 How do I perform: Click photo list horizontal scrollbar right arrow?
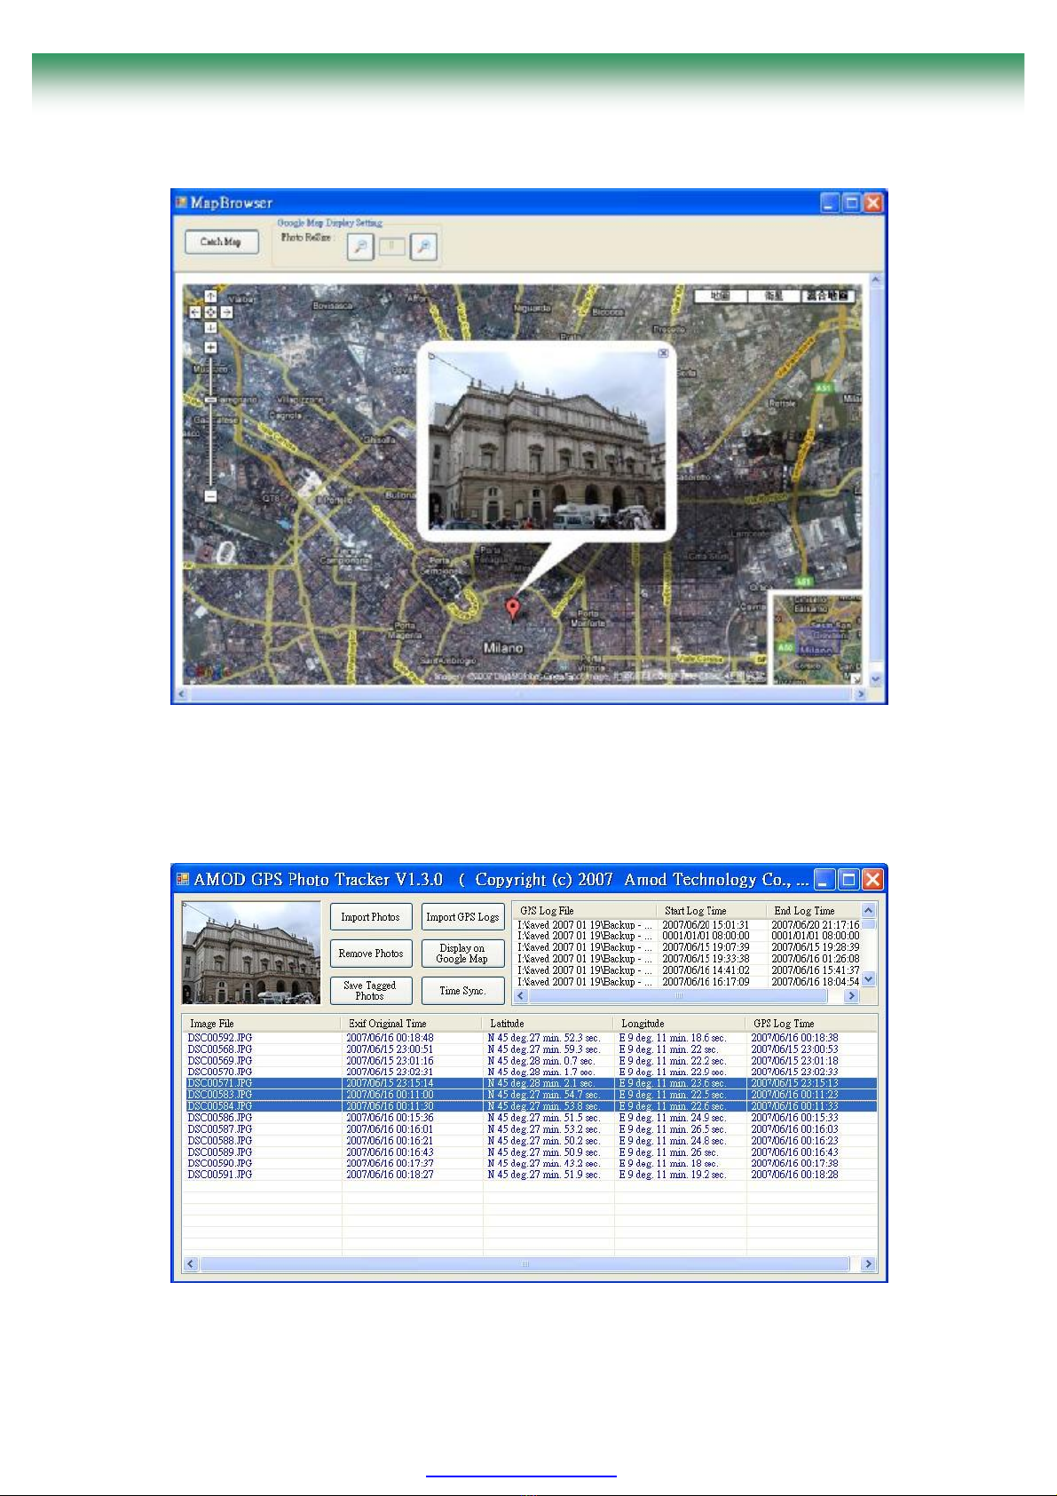click(x=869, y=1264)
